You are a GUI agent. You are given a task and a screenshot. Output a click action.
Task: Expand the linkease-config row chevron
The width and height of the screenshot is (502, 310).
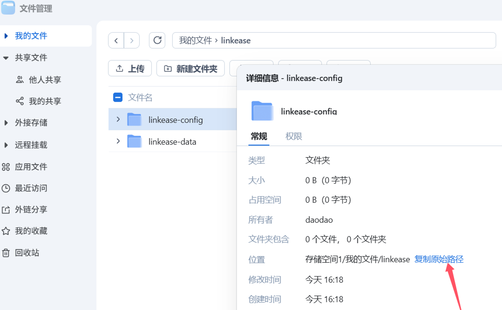[x=118, y=119]
